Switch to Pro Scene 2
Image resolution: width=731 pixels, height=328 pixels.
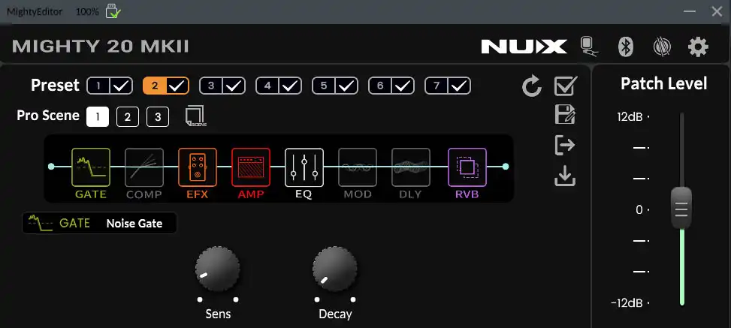[x=127, y=117]
